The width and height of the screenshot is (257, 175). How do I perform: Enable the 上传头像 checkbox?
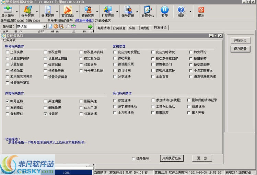pyautogui.click(x=8, y=52)
